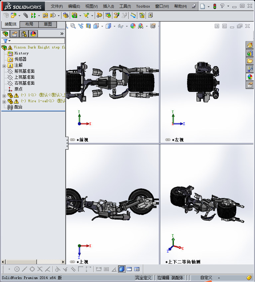
Task: Expand the manager panel tabs double-chevron
Action: 62,34
